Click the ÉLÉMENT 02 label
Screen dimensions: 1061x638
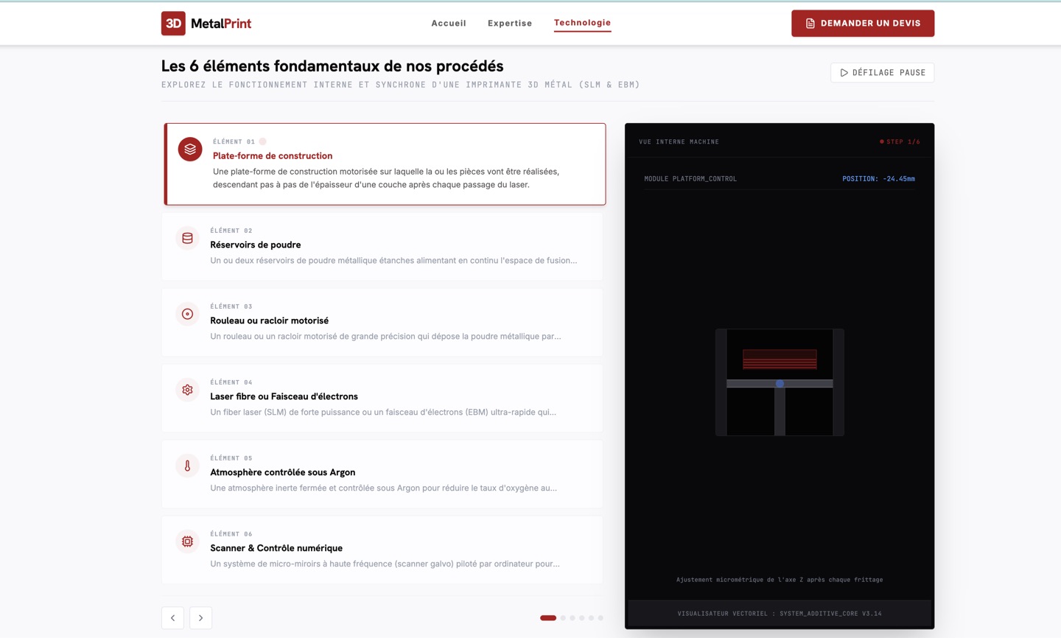pyautogui.click(x=231, y=231)
